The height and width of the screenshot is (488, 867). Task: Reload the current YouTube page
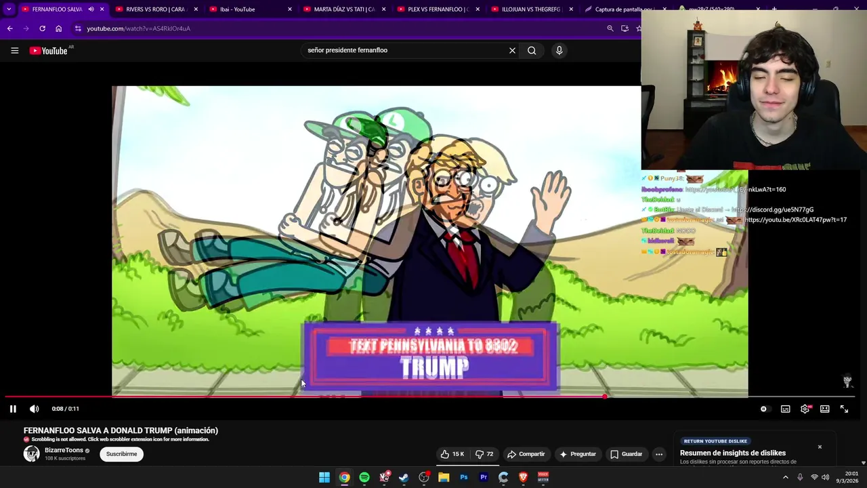tap(42, 28)
